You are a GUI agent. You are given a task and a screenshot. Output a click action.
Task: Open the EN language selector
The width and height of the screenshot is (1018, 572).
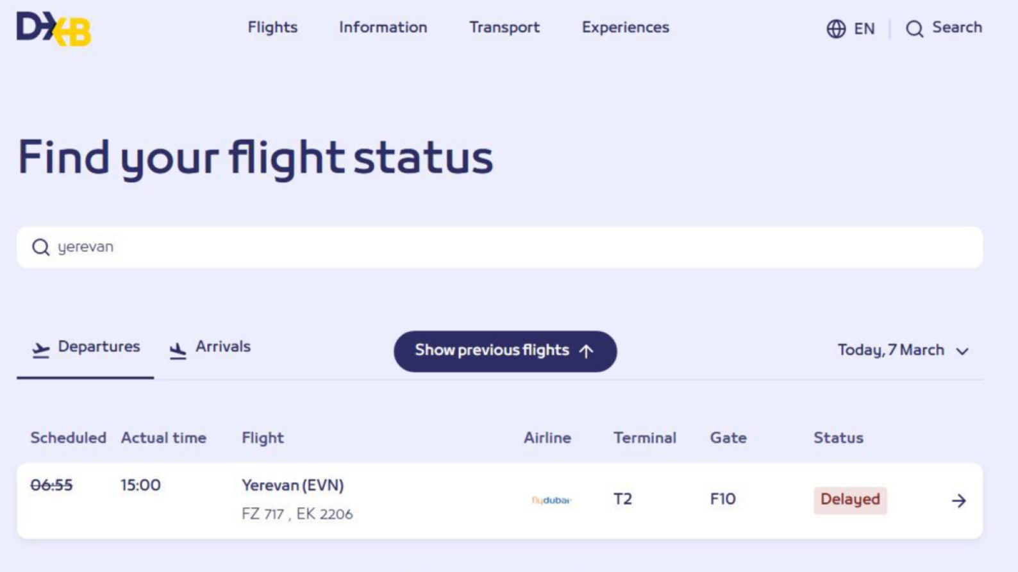point(864,29)
